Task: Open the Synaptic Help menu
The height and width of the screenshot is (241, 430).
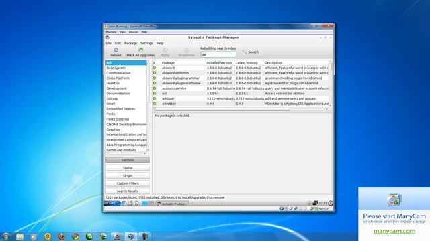Action: point(160,43)
